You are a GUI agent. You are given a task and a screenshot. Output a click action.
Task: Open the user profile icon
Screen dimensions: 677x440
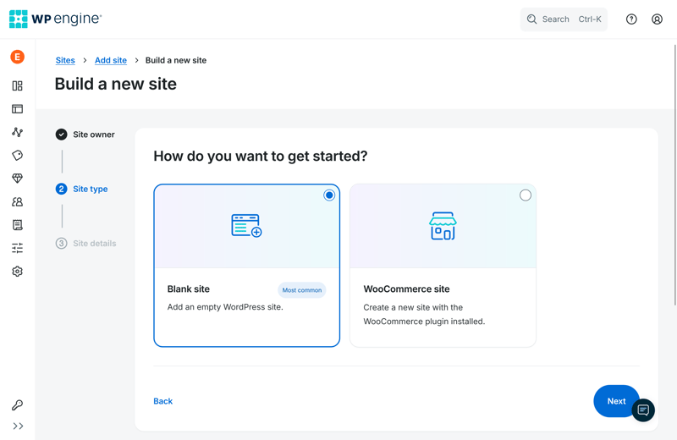point(657,19)
